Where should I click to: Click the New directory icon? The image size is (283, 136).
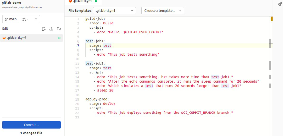(59, 29)
